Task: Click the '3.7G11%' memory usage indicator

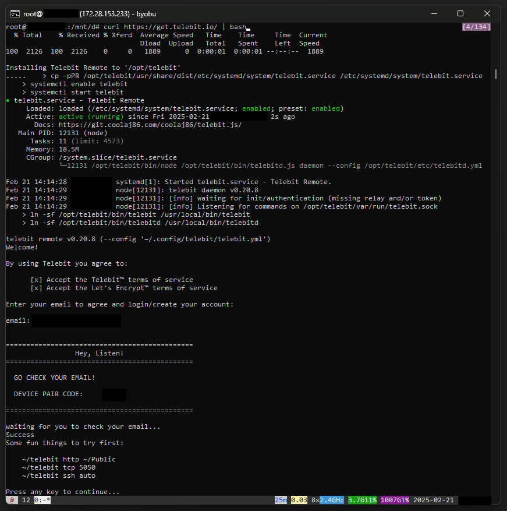Action: 362,500
